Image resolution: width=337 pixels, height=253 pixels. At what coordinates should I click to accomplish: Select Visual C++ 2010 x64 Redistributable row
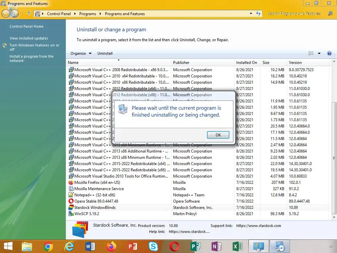pyautogui.click(x=197, y=76)
